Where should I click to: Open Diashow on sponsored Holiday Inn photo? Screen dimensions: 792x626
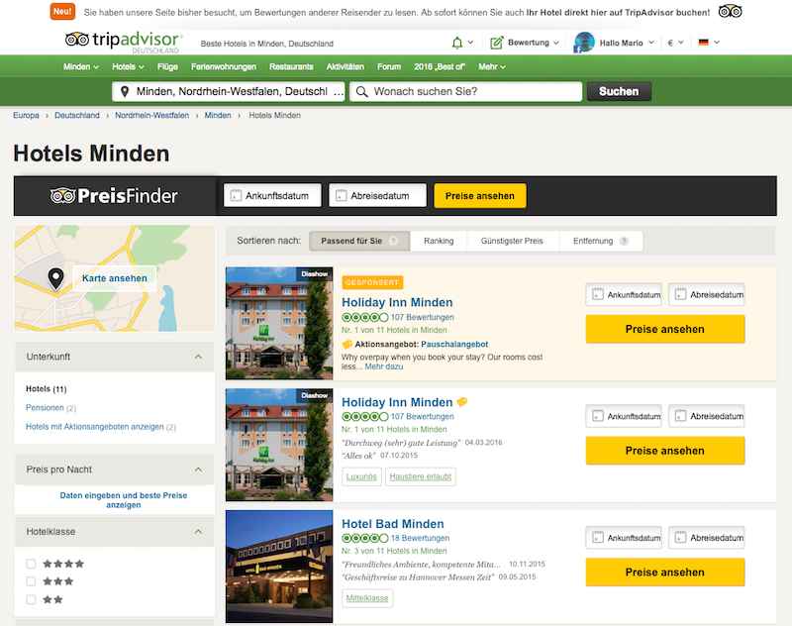pyautogui.click(x=314, y=273)
